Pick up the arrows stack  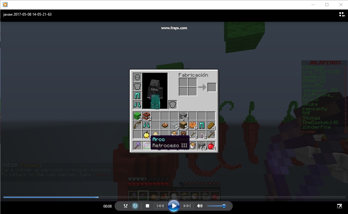pos(193,134)
